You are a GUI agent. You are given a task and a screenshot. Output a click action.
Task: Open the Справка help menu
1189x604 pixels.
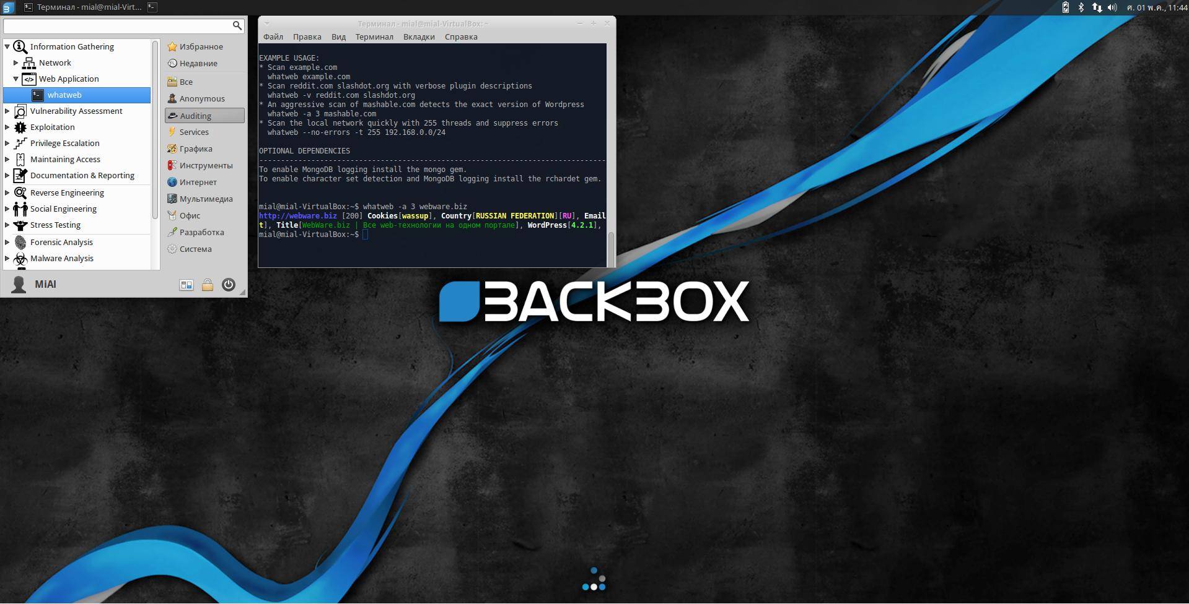461,37
